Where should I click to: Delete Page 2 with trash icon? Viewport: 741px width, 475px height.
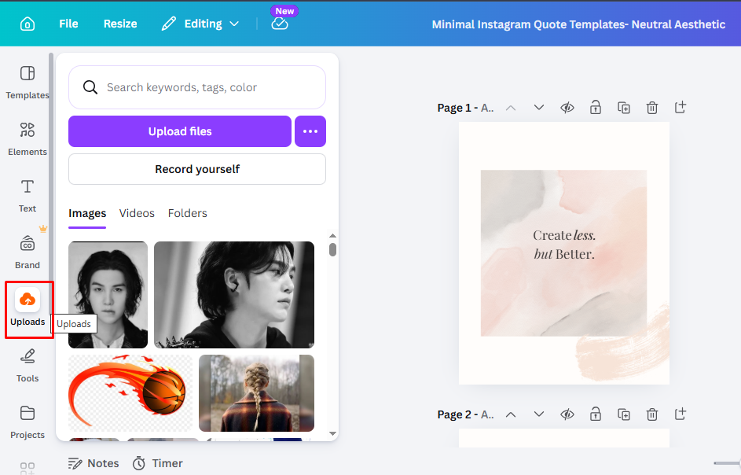[652, 414]
